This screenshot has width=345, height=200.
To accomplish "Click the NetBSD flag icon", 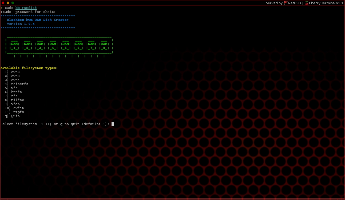I will tap(285, 3).
